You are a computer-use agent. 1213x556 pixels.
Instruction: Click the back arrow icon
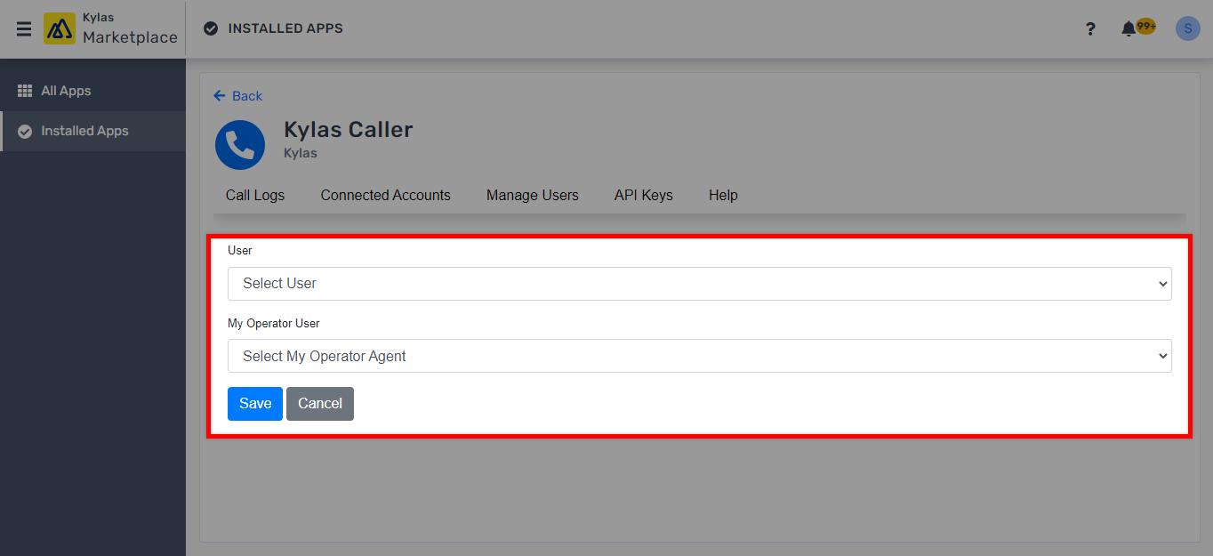(220, 95)
